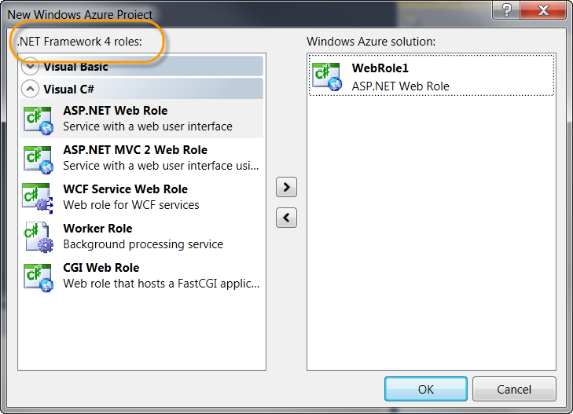Select the WebRole1 icon in solution list
This screenshot has width=573, height=414.
pyautogui.click(x=327, y=77)
